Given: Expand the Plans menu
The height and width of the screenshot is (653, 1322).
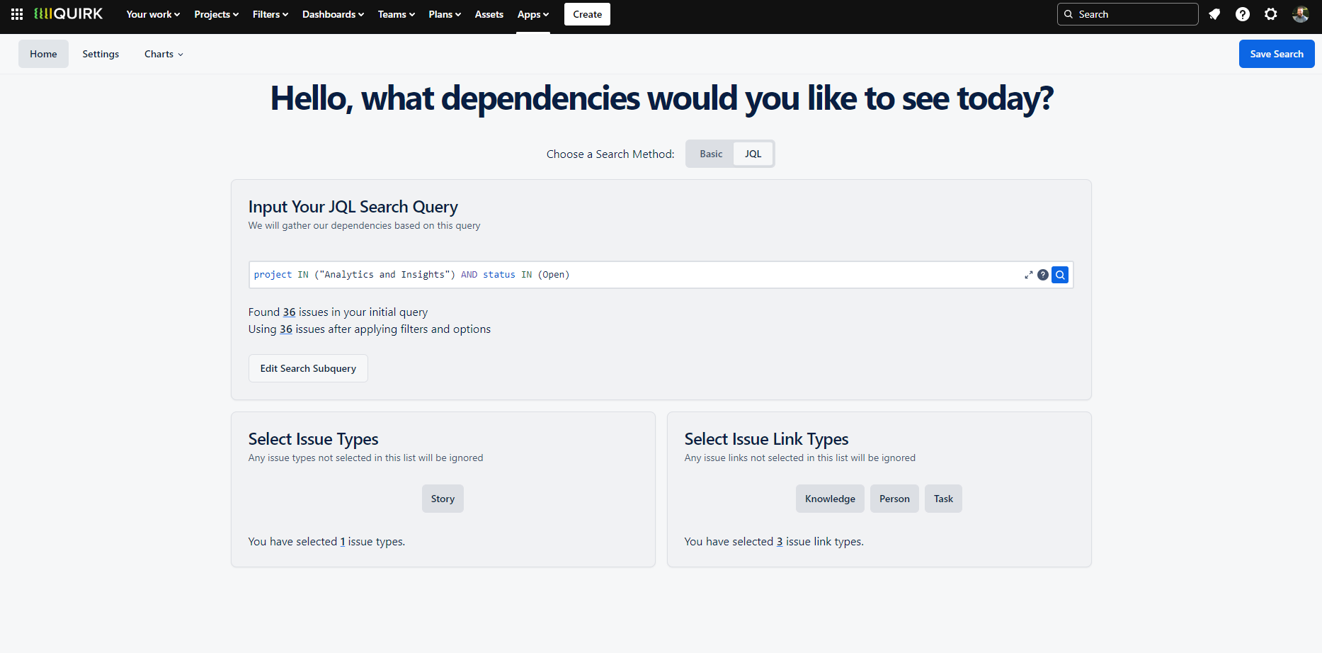Looking at the screenshot, I should (445, 14).
